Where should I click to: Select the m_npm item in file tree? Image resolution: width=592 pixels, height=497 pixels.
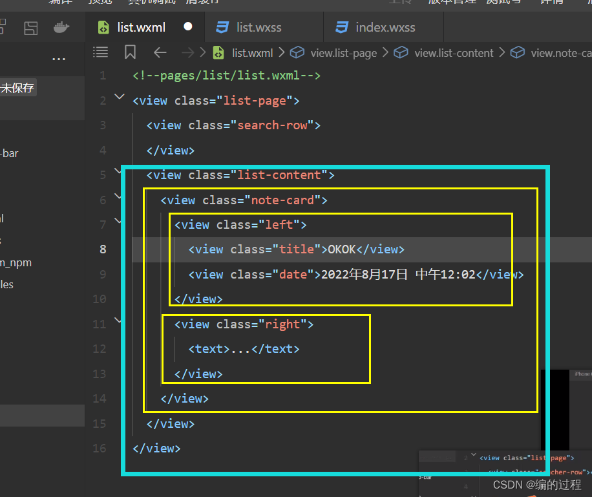(16, 263)
